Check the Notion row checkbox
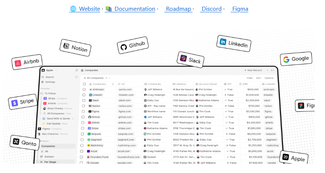 (83, 106)
